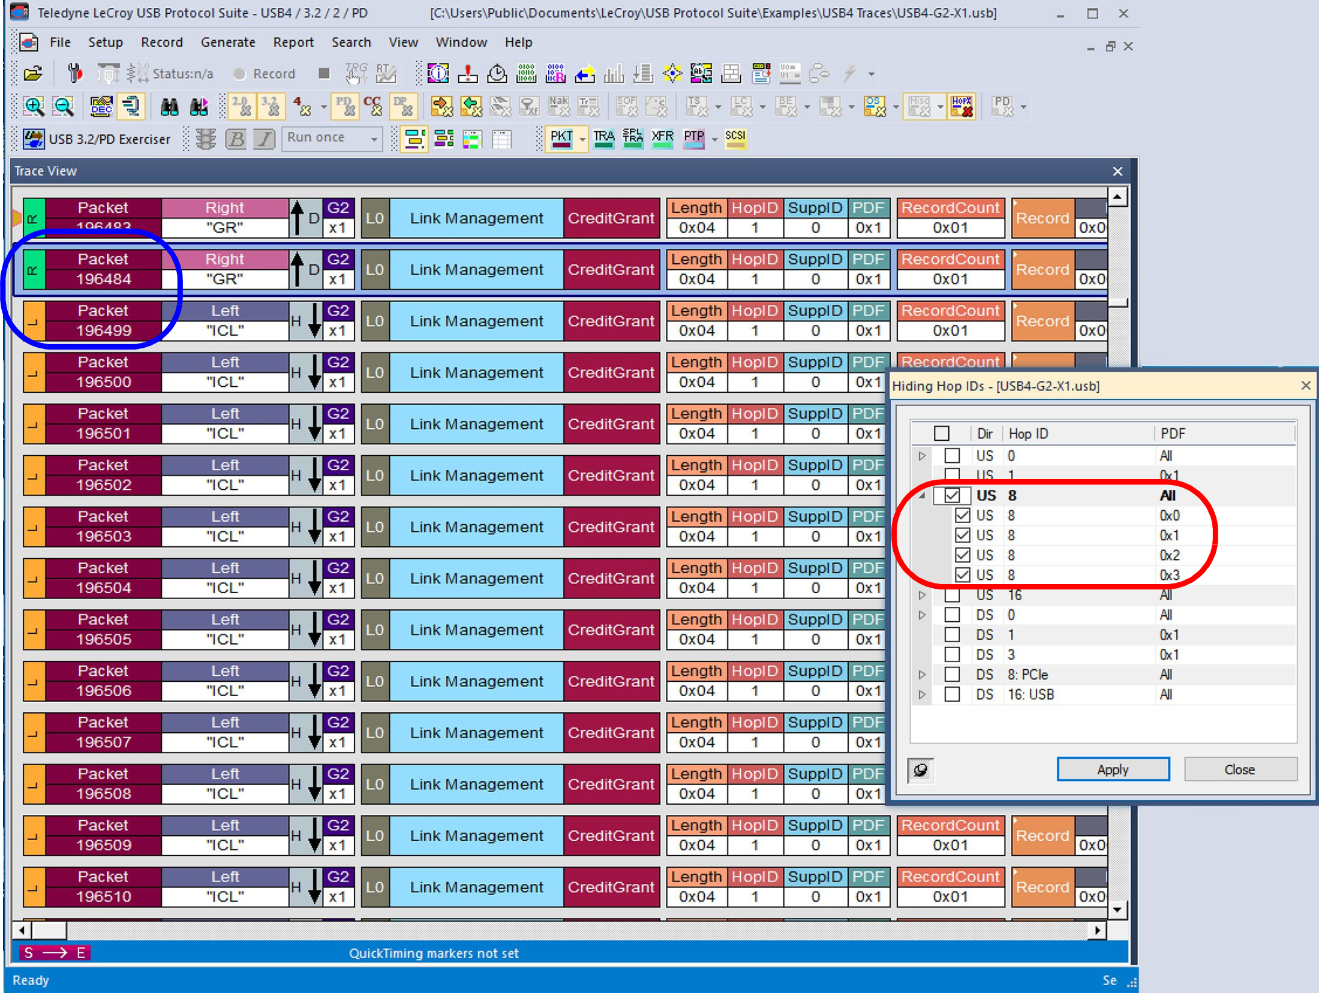1319x993 pixels.
Task: Check the DS 16: USB checkbox
Action: pyautogui.click(x=952, y=694)
